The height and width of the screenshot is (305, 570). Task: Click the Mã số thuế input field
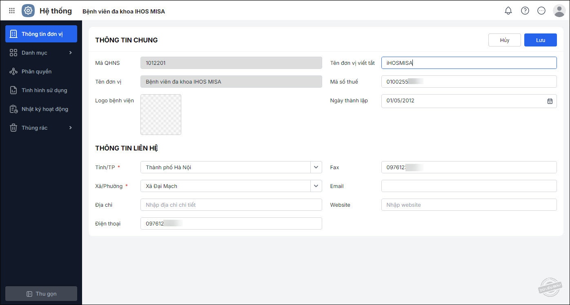pos(469,82)
